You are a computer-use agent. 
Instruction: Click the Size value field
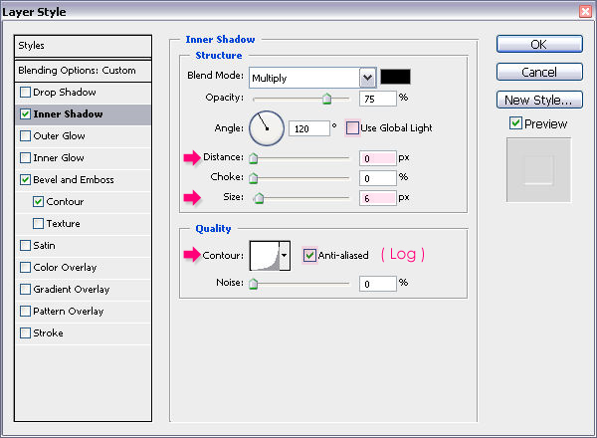pos(377,198)
